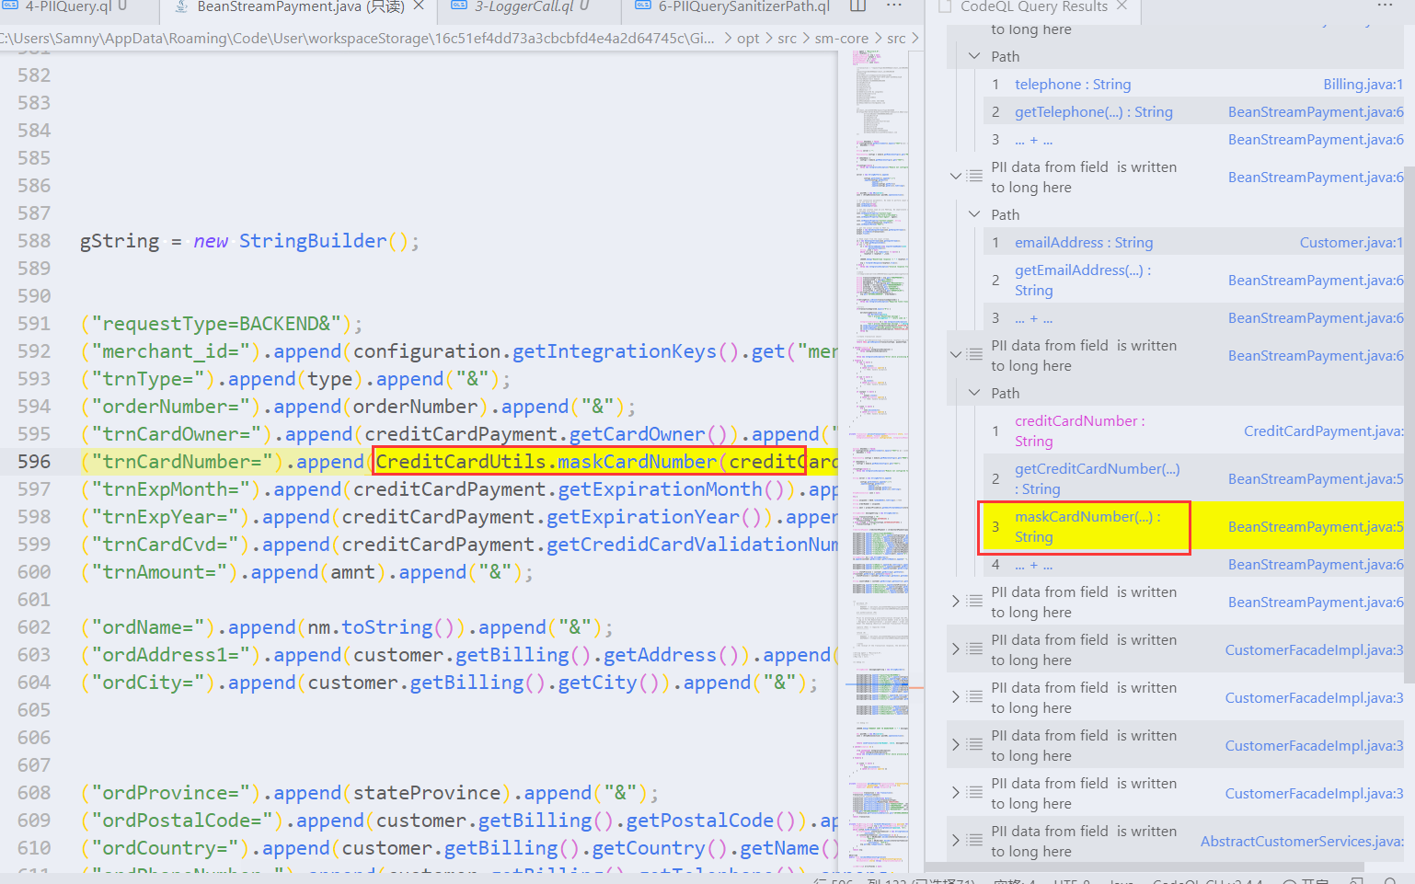
Task: Click the 'opt' breadcrumb segment
Action: (748, 38)
